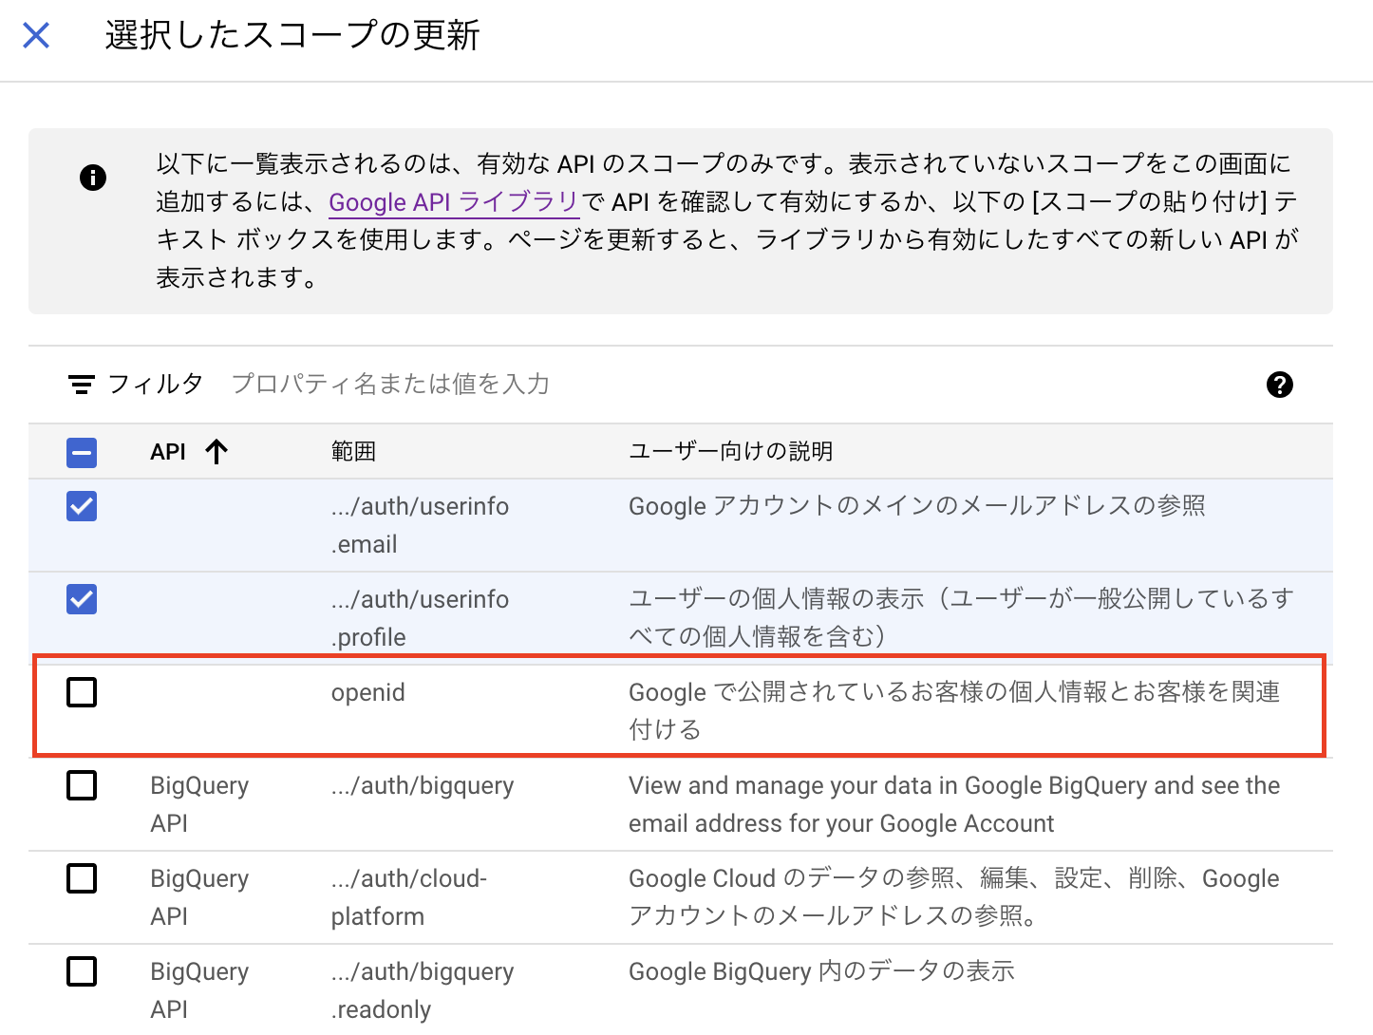1373x1035 pixels.
Task: Click the filter property input field
Action: (x=391, y=384)
